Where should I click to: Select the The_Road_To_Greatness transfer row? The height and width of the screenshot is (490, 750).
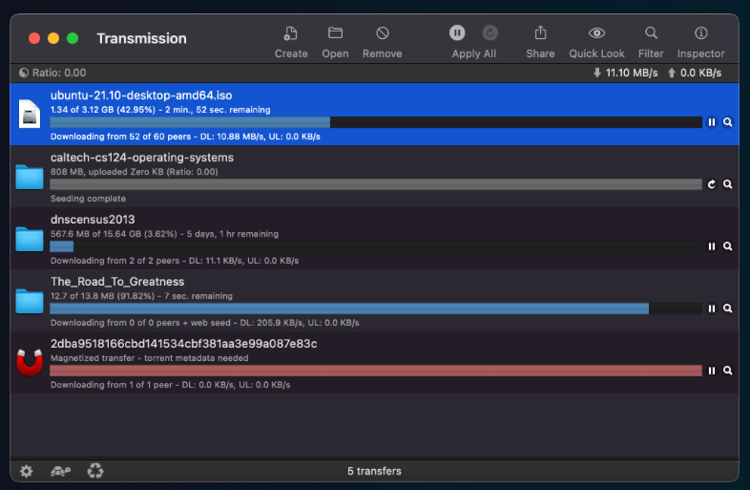coord(286,283)
